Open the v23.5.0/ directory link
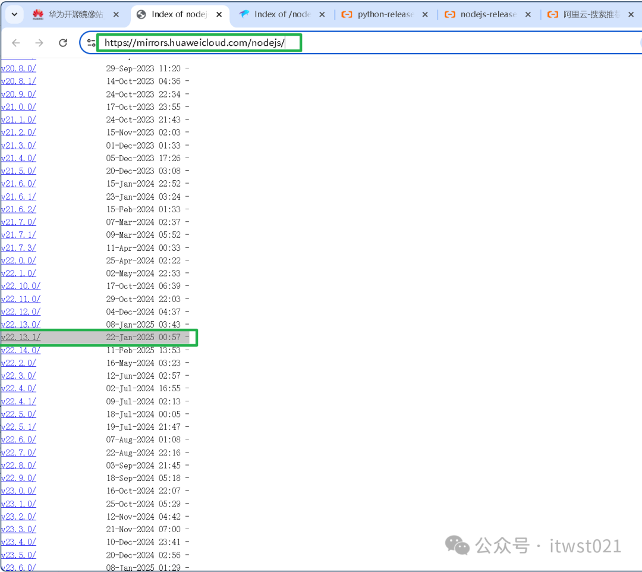Viewport: 642px width, 572px height. [18, 555]
